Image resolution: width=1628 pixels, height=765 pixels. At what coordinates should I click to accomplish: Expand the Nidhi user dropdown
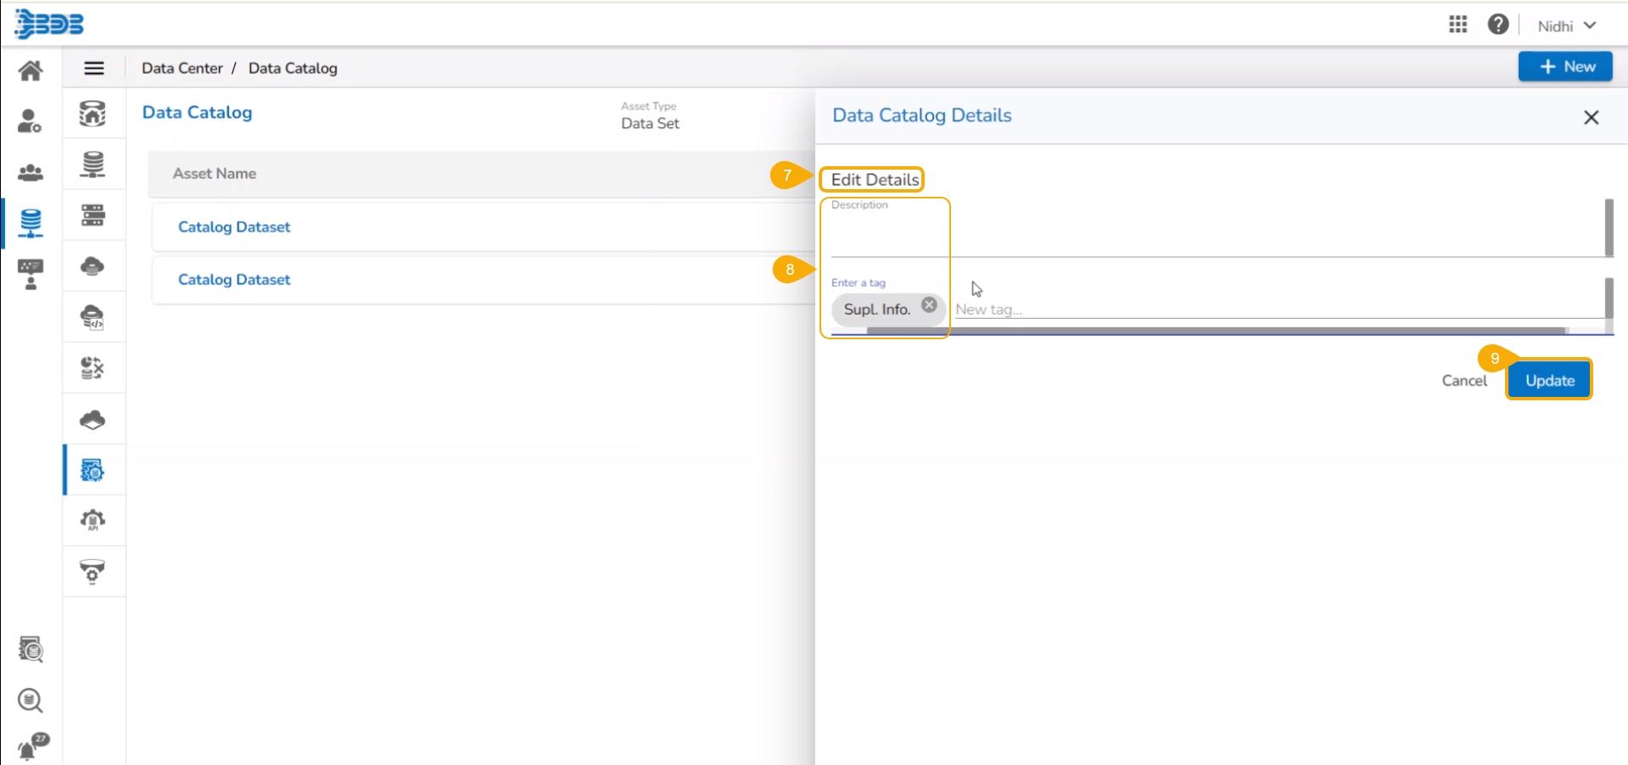[1566, 26]
